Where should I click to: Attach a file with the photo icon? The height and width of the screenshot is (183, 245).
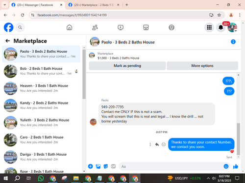(x=98, y=166)
